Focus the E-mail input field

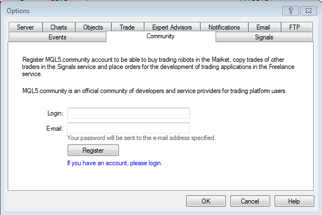pos(129,128)
